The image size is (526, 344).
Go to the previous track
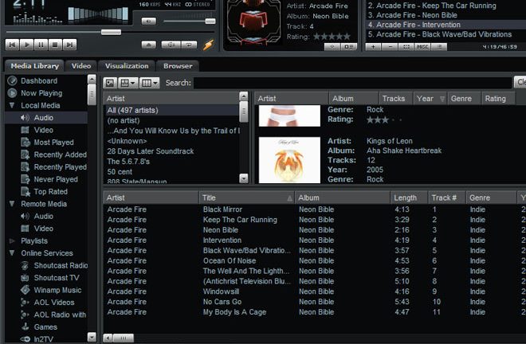click(13, 45)
